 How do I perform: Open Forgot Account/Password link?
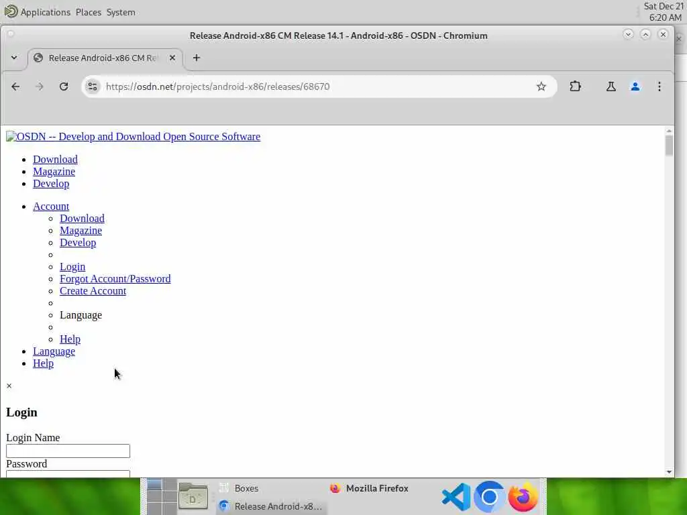click(x=115, y=279)
